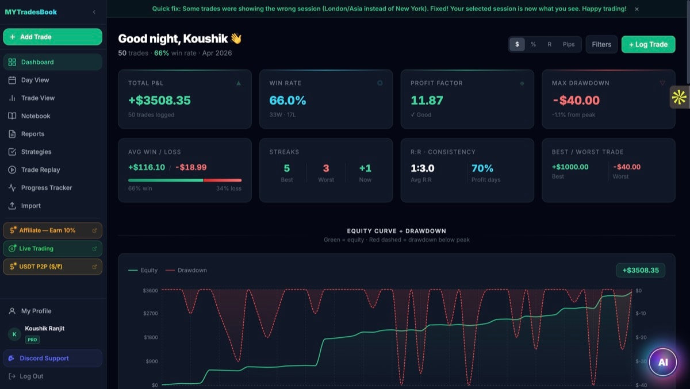The width and height of the screenshot is (690, 389).
Task: Open the AI assistant bubble
Action: pos(663,362)
